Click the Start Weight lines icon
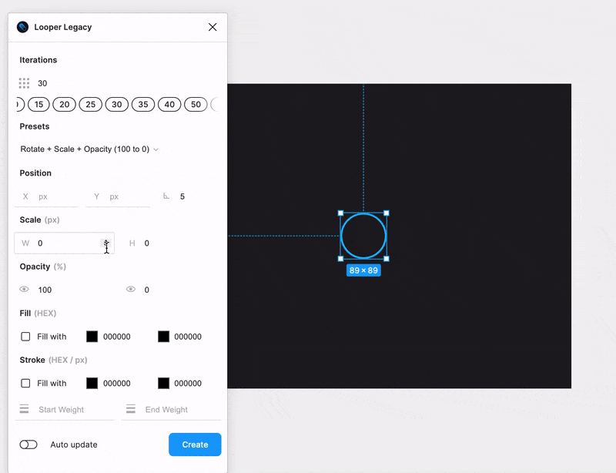 [24, 409]
